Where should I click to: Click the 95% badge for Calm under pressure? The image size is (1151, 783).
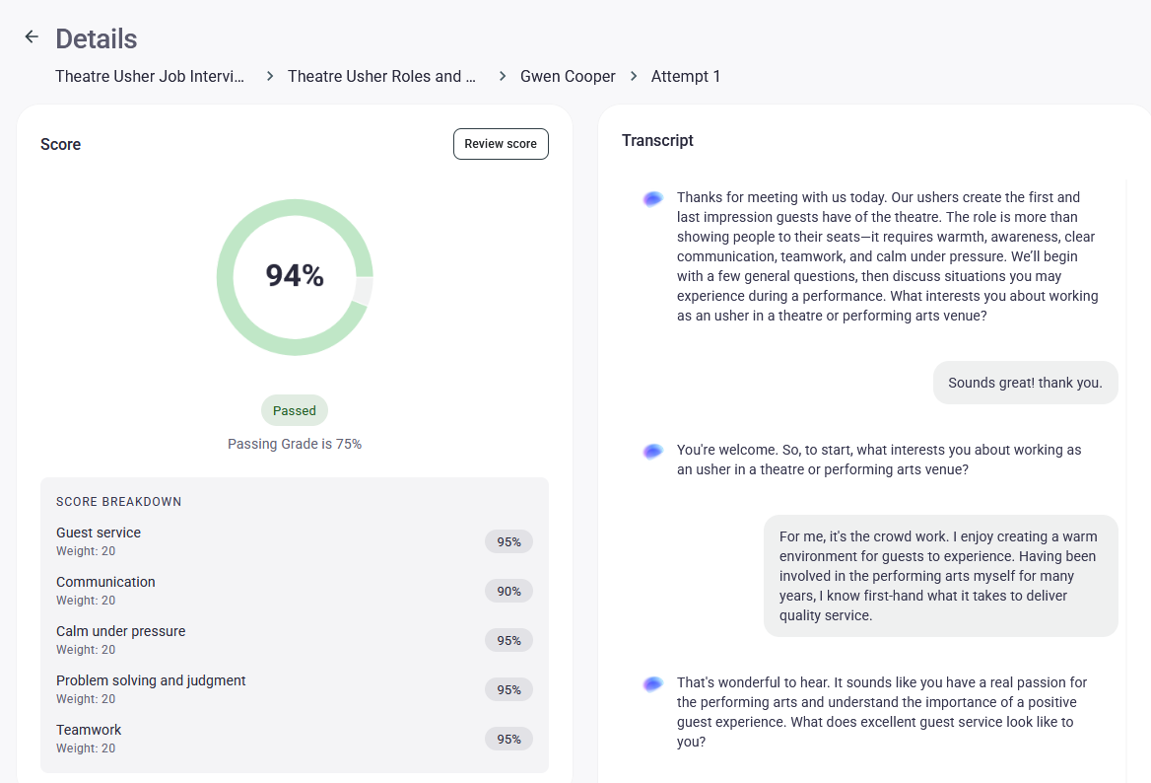click(508, 641)
